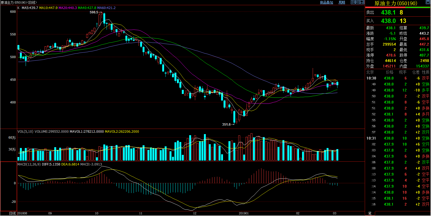Open the 商品叠加 overlay link
431x216 pixels.
[x=327, y=2]
